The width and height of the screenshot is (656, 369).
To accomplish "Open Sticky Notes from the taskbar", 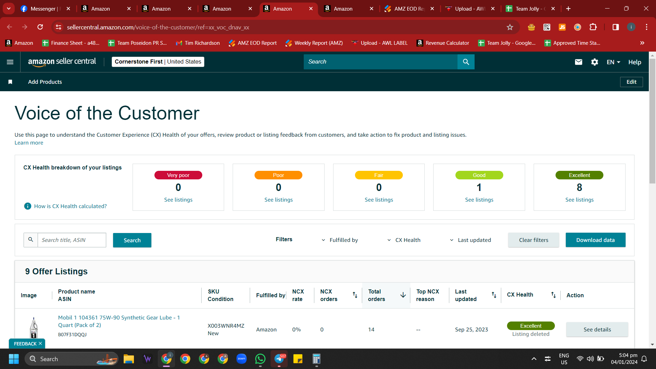I will (x=298, y=359).
